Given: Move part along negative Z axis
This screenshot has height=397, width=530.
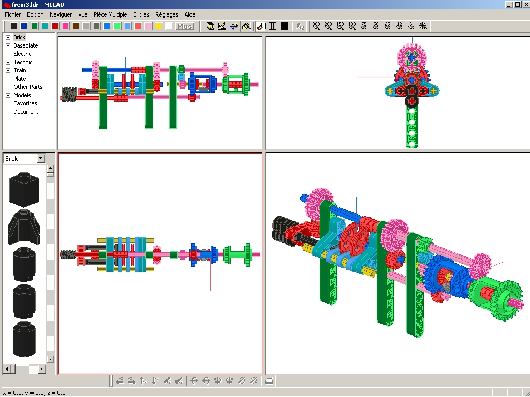Looking at the screenshot, I should pos(179,381).
